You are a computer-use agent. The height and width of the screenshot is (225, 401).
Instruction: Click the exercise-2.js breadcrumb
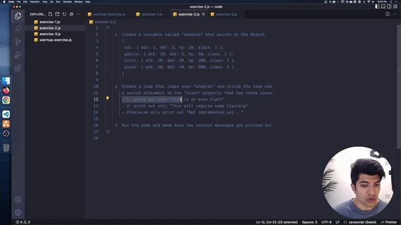pos(105,22)
